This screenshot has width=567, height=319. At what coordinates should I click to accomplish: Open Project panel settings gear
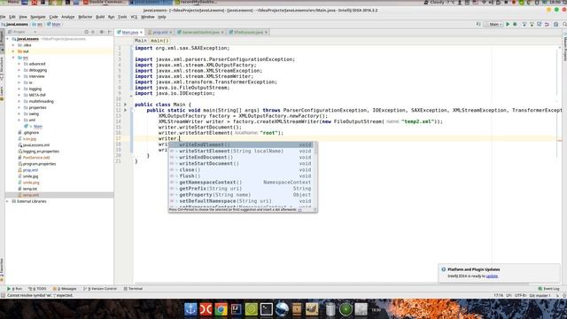click(x=102, y=32)
